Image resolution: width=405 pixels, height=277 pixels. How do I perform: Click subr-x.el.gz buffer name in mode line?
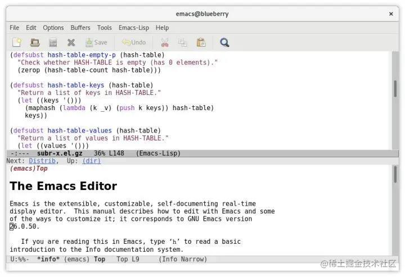(x=60, y=153)
